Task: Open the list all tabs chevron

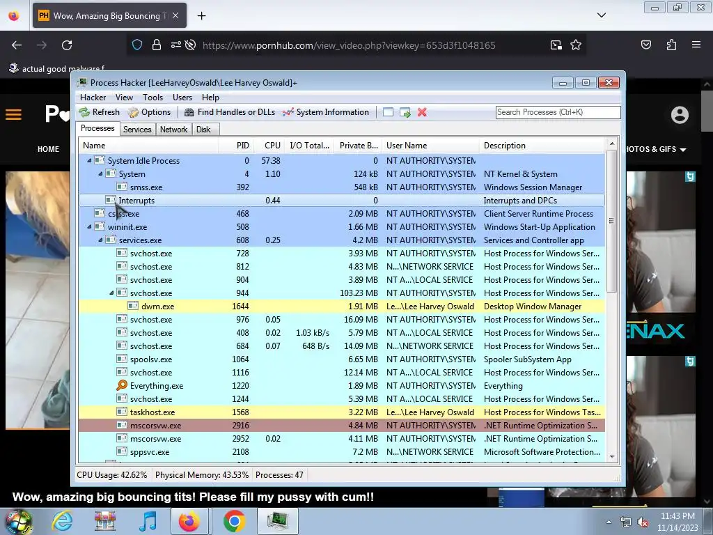Action: pyautogui.click(x=601, y=15)
